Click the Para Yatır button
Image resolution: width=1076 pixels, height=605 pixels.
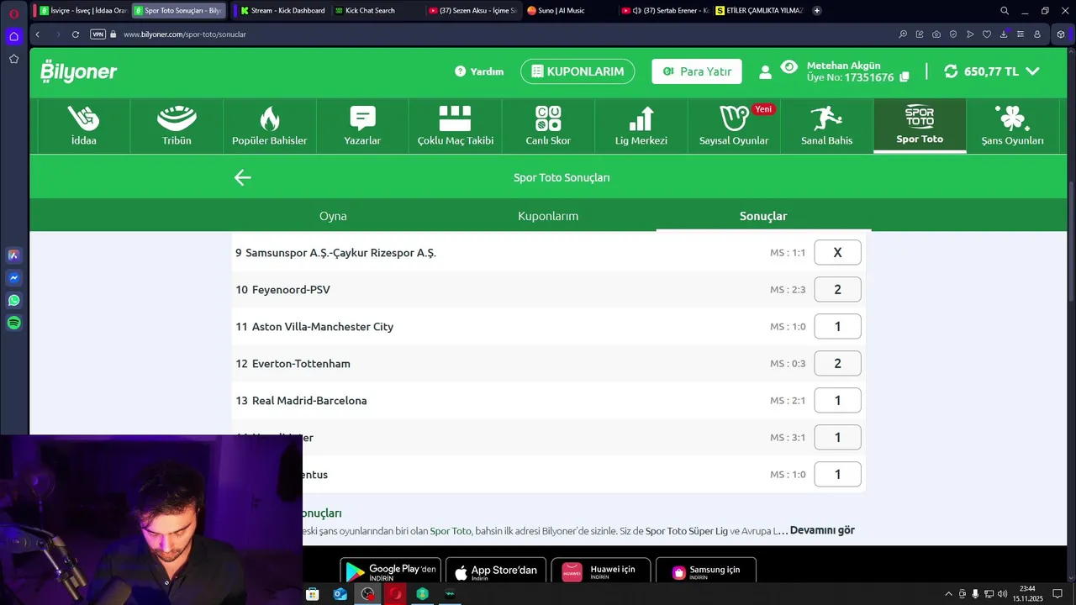point(697,71)
